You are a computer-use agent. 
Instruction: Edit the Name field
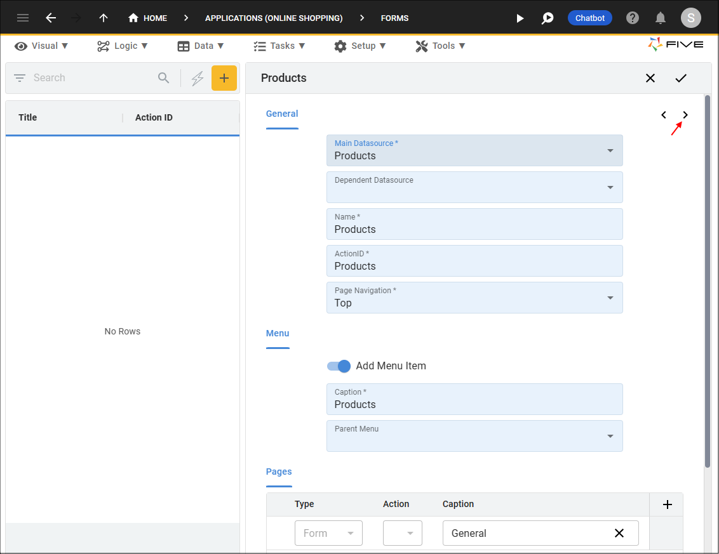(474, 224)
